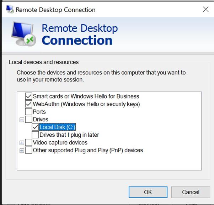Uncheck the Local Disk (C:) checkbox

[35, 127]
